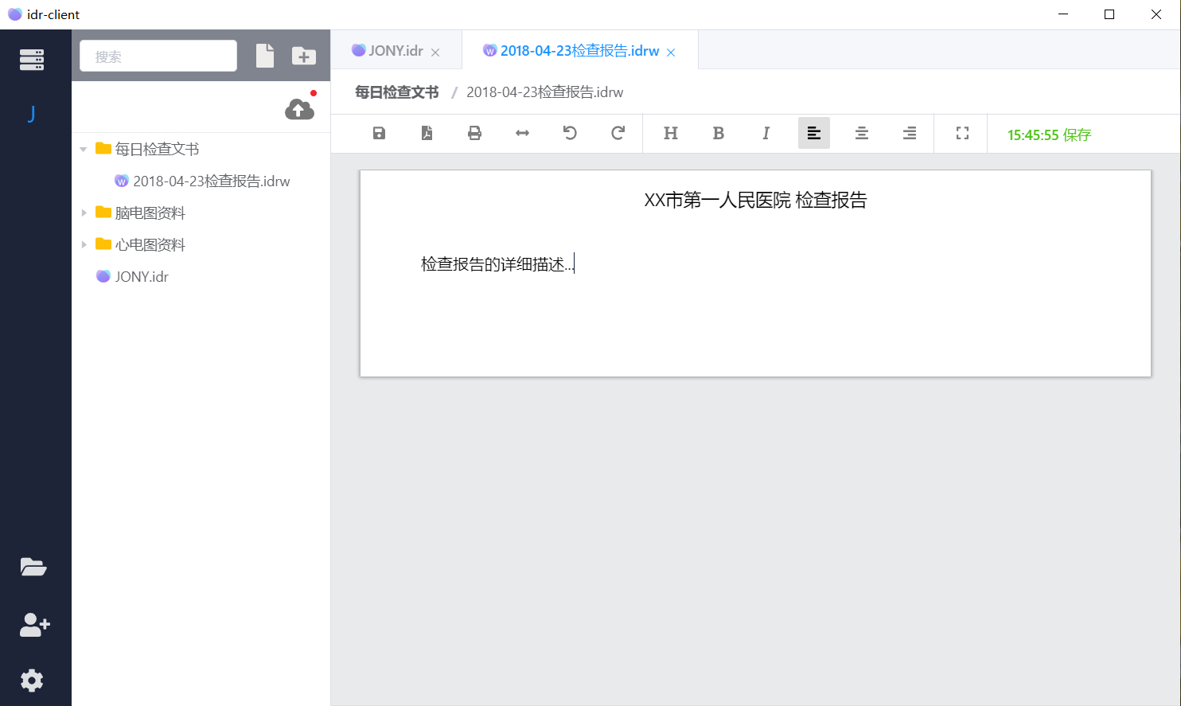
Task: Click the cloud upload icon
Action: (299, 110)
